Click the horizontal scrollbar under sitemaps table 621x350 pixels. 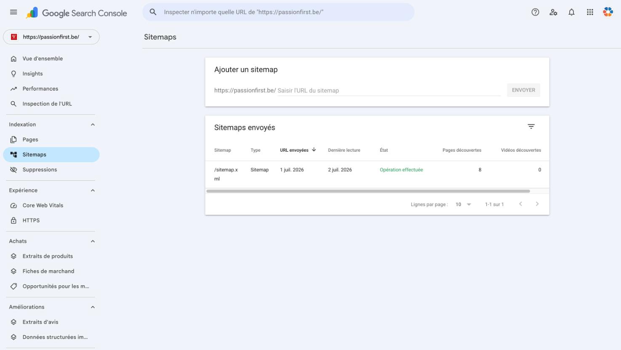coord(368,191)
